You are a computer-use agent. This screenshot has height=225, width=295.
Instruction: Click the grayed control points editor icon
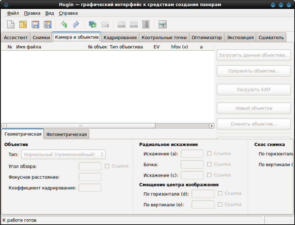coord(105,24)
